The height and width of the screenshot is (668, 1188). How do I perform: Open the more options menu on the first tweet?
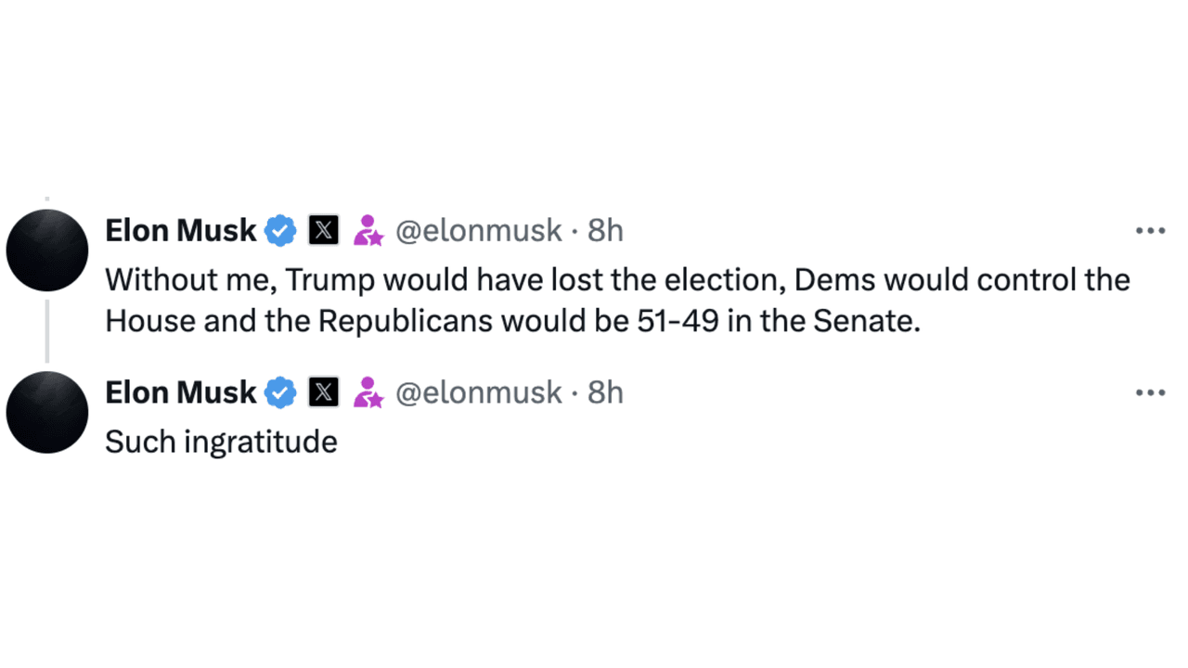pos(1150,231)
